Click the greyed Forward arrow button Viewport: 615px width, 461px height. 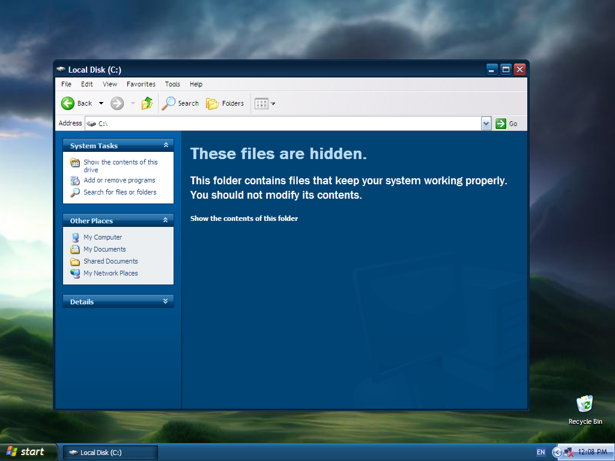click(x=117, y=103)
